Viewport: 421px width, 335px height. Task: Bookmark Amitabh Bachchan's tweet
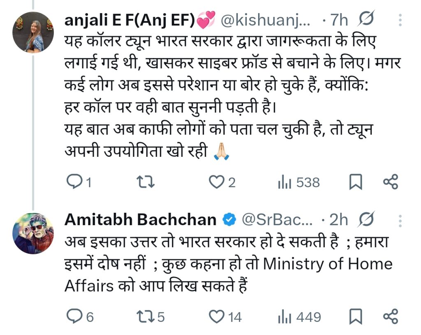tap(355, 316)
